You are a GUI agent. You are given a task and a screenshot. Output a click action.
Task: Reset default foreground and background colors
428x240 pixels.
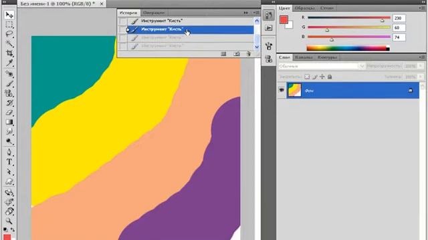click(5, 229)
